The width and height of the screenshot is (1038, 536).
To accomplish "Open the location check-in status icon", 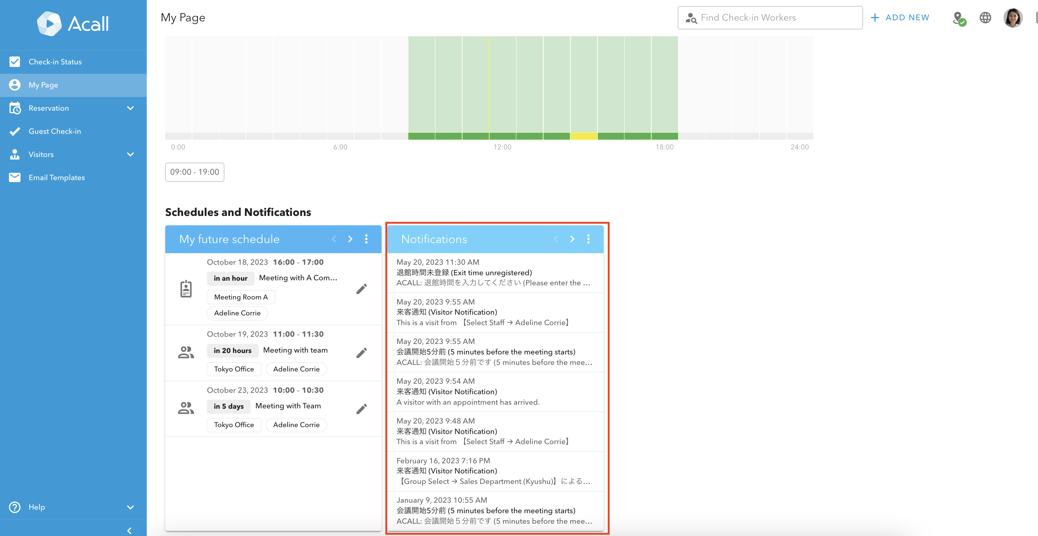I will click(959, 18).
